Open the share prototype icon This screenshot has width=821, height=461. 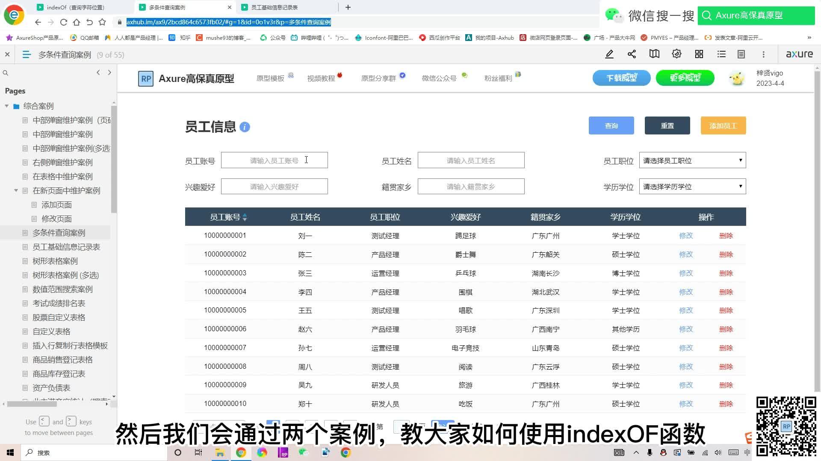(x=632, y=54)
